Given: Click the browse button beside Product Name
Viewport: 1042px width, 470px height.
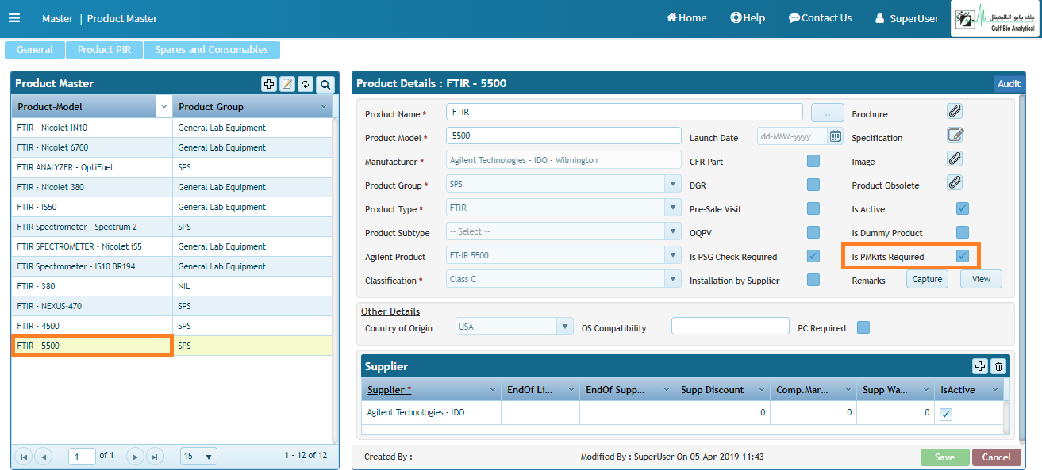Looking at the screenshot, I should [828, 113].
